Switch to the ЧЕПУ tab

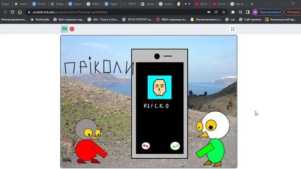(x=130, y=4)
